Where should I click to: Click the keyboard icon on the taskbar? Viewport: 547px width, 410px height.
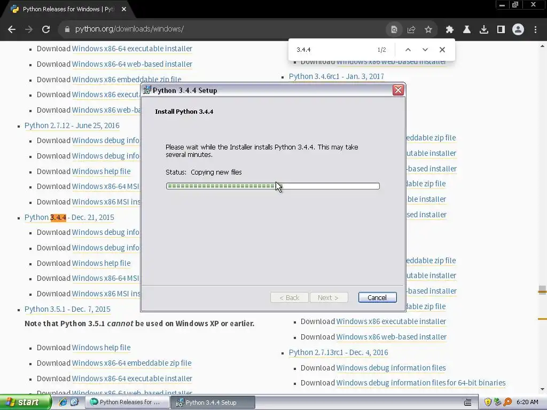click(468, 403)
